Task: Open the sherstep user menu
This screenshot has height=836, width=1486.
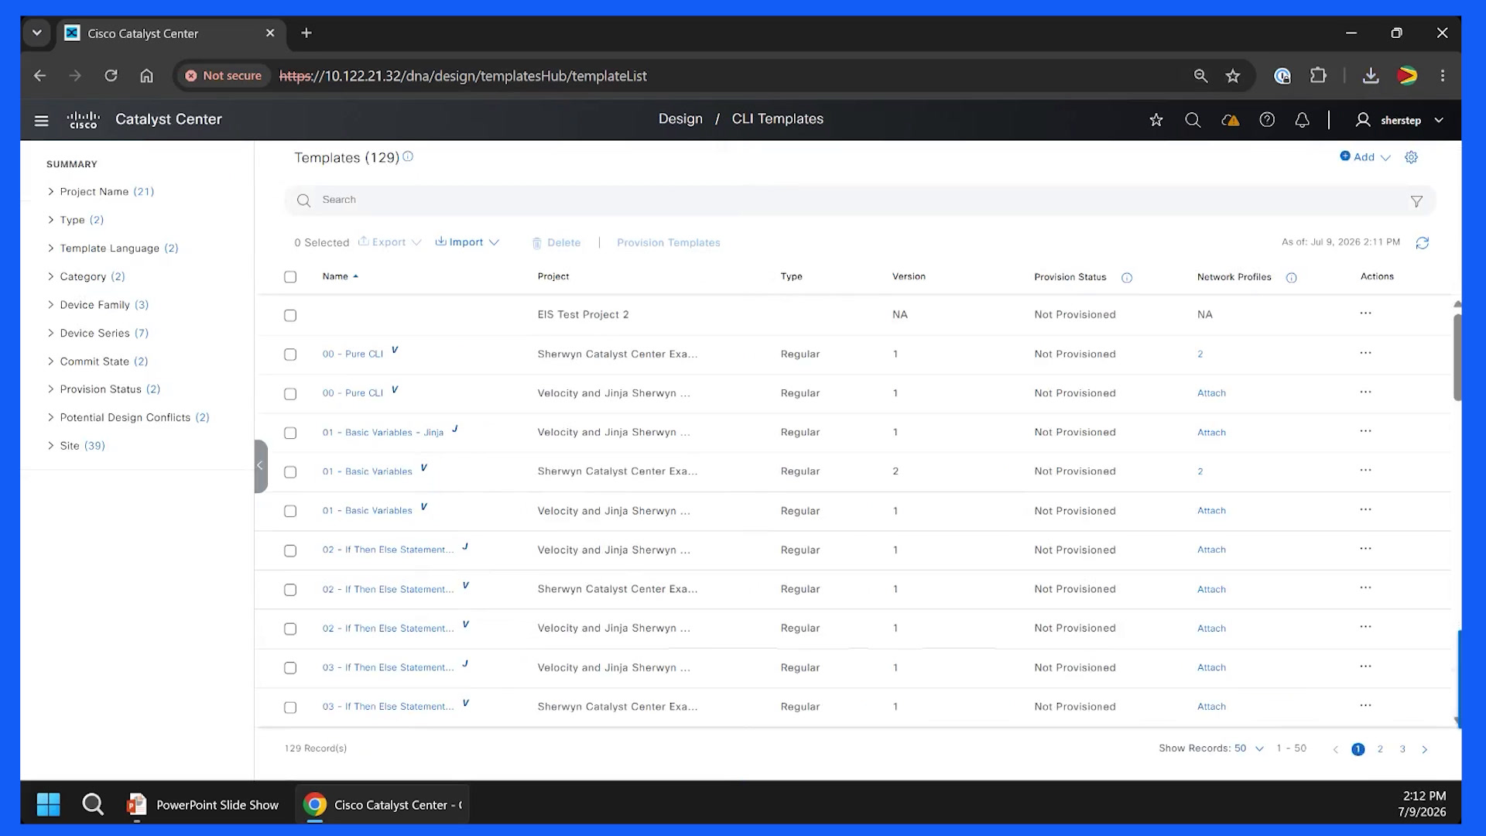Action: click(x=1400, y=120)
